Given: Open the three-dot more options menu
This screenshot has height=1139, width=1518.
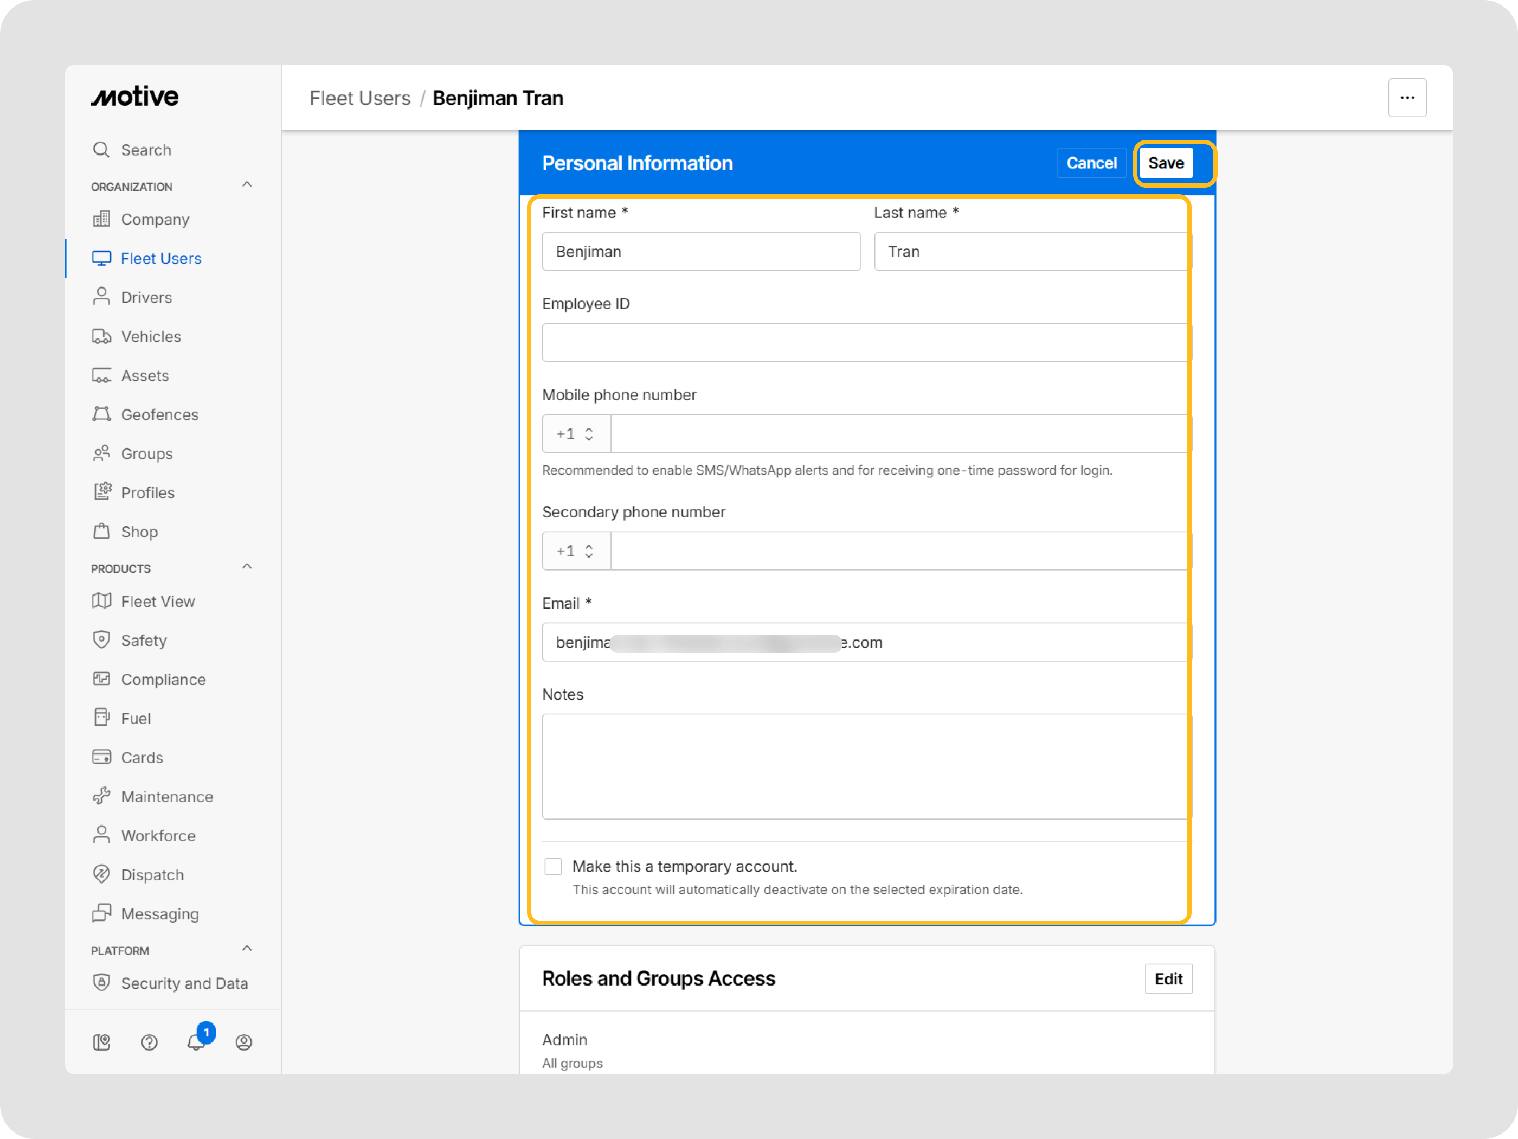Looking at the screenshot, I should [1407, 98].
